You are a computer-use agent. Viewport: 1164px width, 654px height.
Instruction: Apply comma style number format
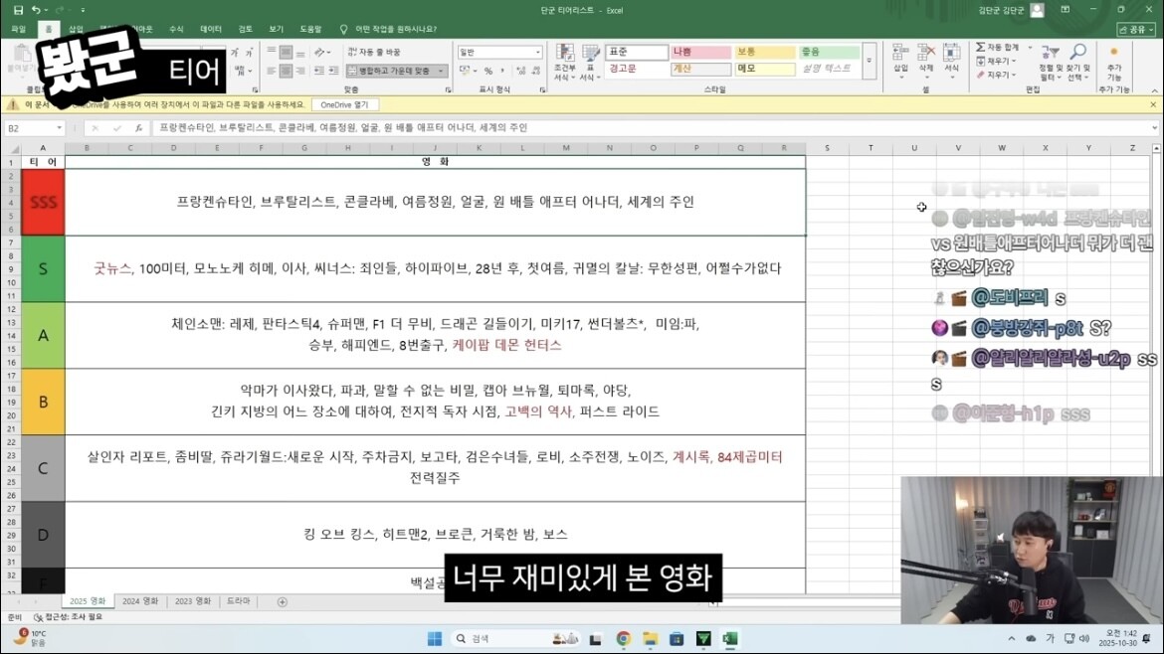click(x=502, y=72)
